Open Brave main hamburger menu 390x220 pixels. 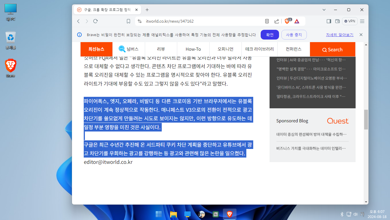362,21
